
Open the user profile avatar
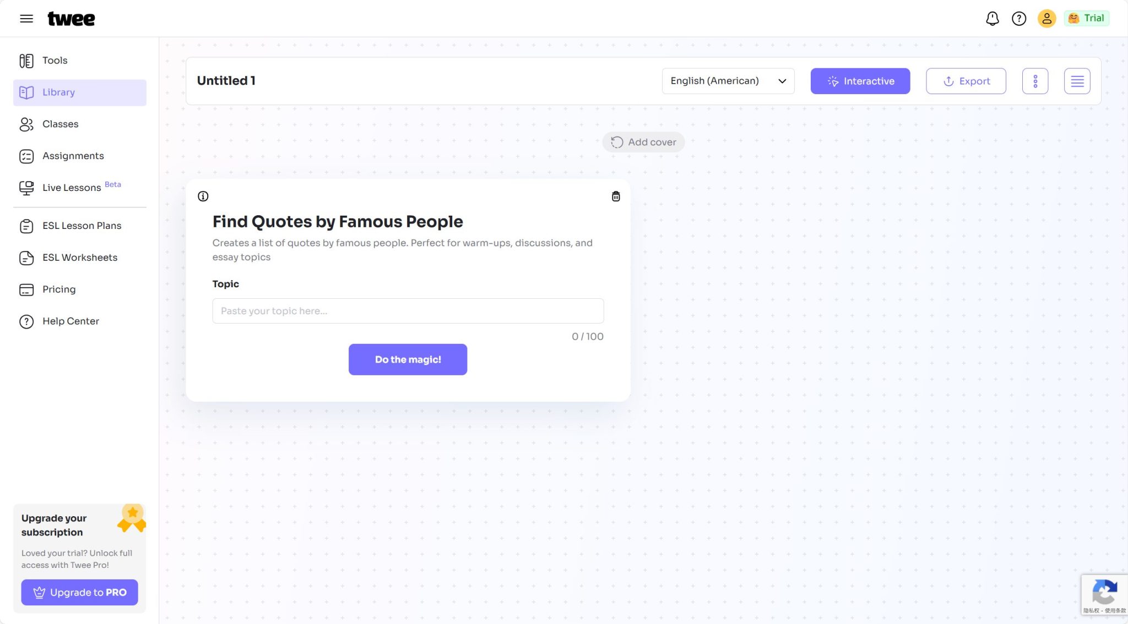1046,19
